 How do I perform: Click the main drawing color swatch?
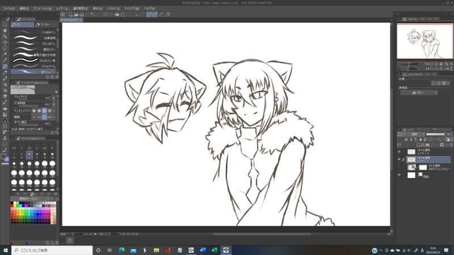point(3,156)
